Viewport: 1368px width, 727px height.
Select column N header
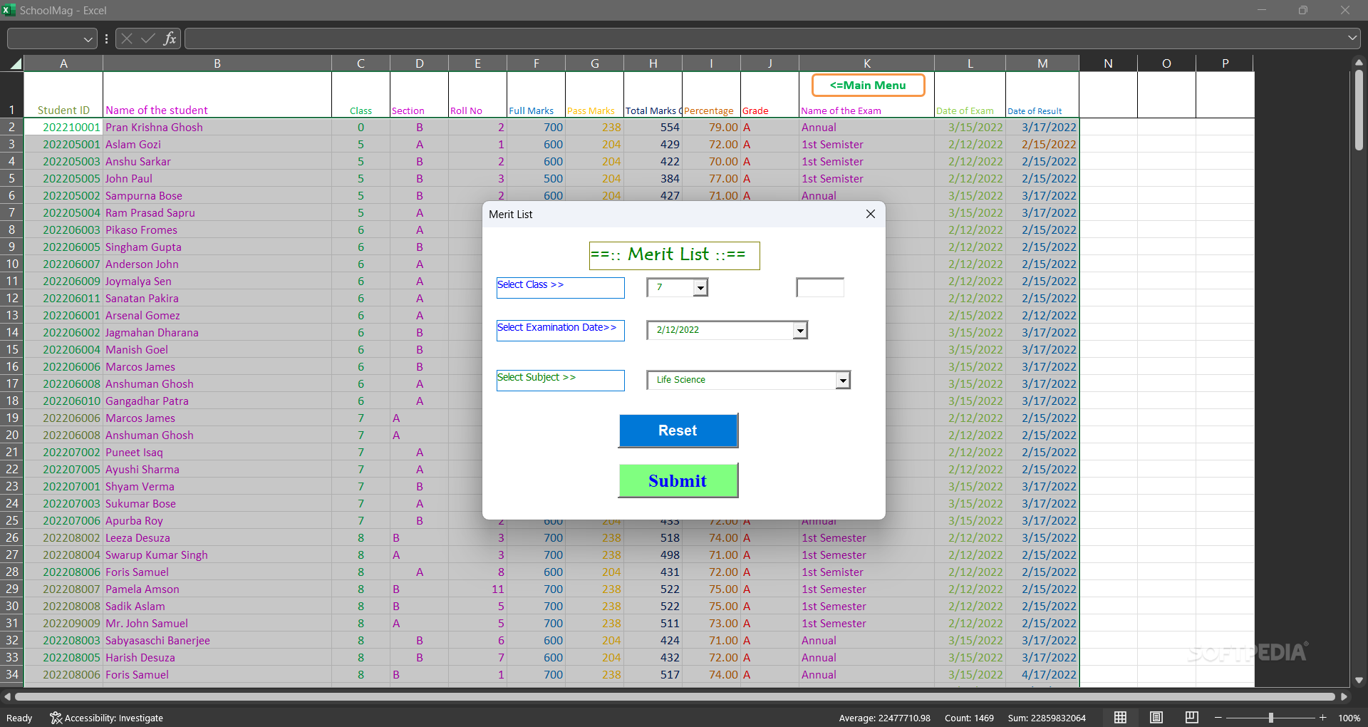[1108, 63]
